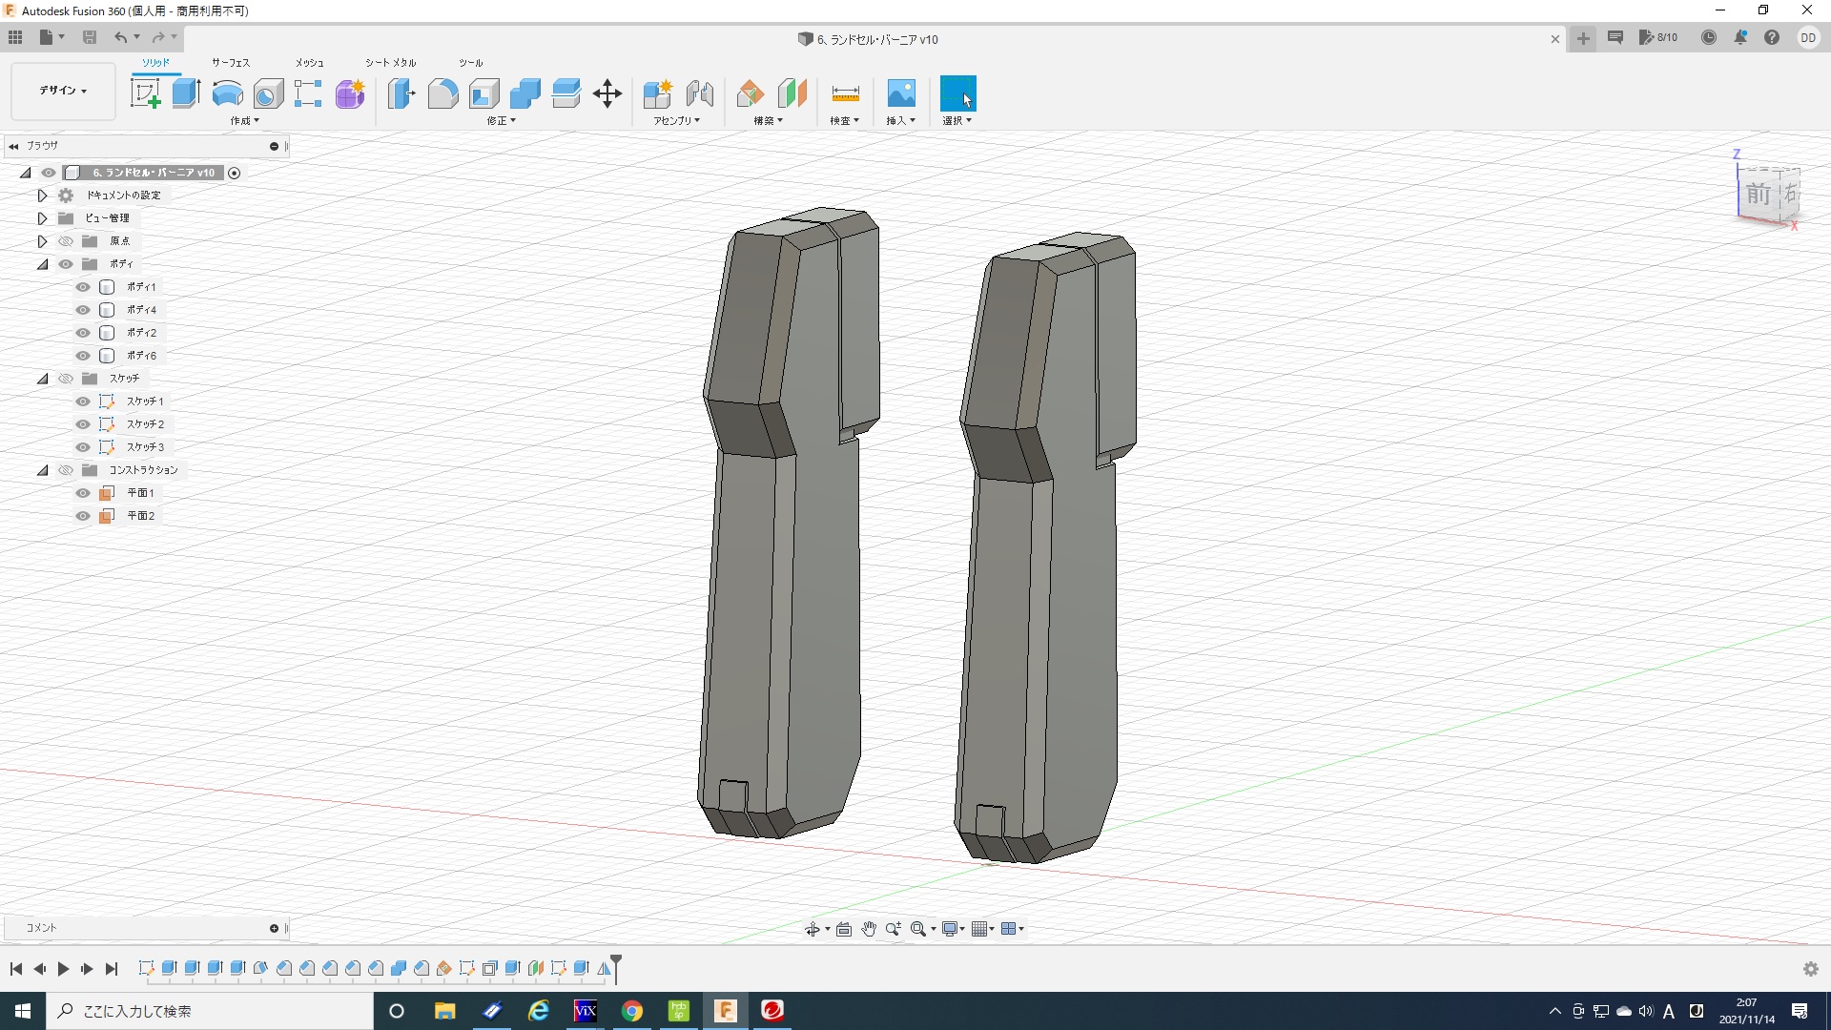Image resolution: width=1831 pixels, height=1030 pixels.
Task: Hide ボディ1 using its eye icon
Action: pos(83,287)
